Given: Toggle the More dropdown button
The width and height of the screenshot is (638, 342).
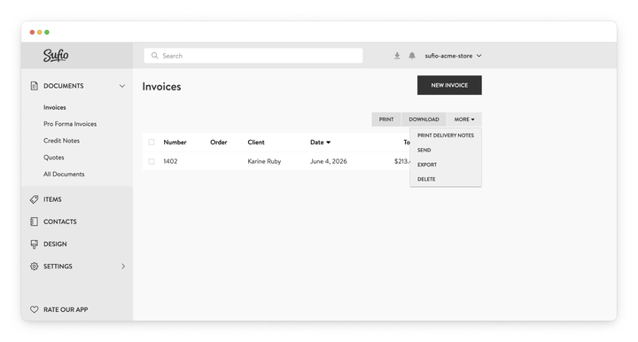Looking at the screenshot, I should pyautogui.click(x=464, y=119).
